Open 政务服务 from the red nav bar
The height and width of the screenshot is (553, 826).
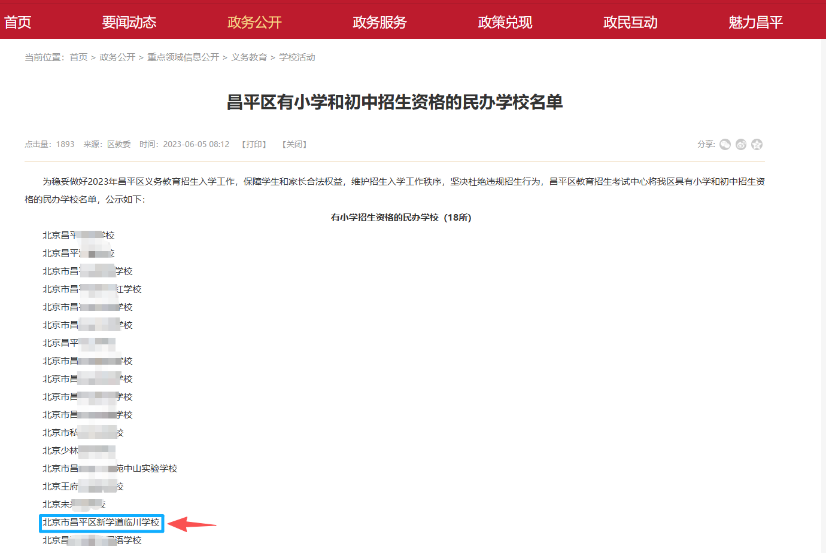(379, 23)
